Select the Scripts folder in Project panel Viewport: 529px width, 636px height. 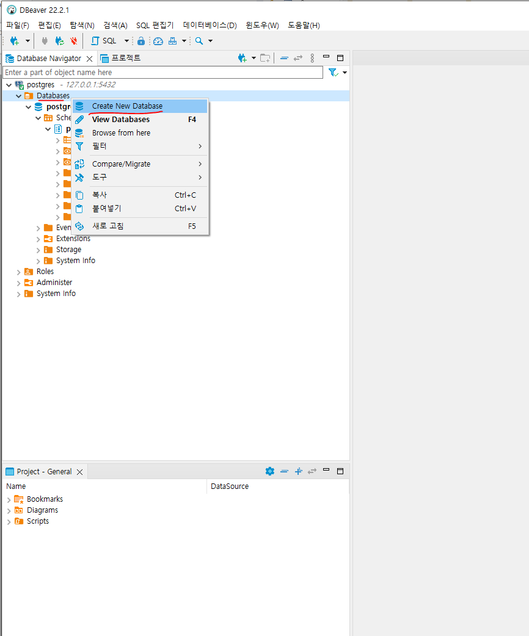pyautogui.click(x=38, y=521)
